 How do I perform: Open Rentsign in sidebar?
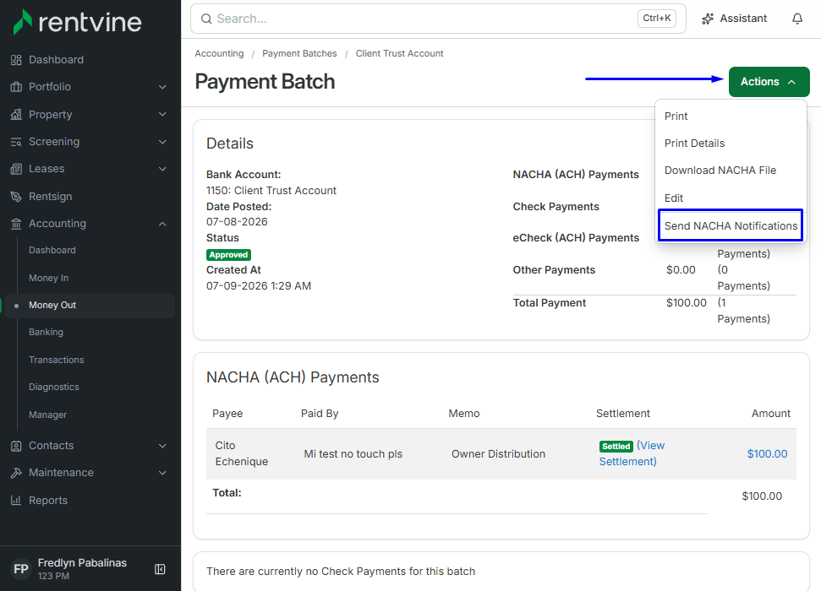pos(50,197)
